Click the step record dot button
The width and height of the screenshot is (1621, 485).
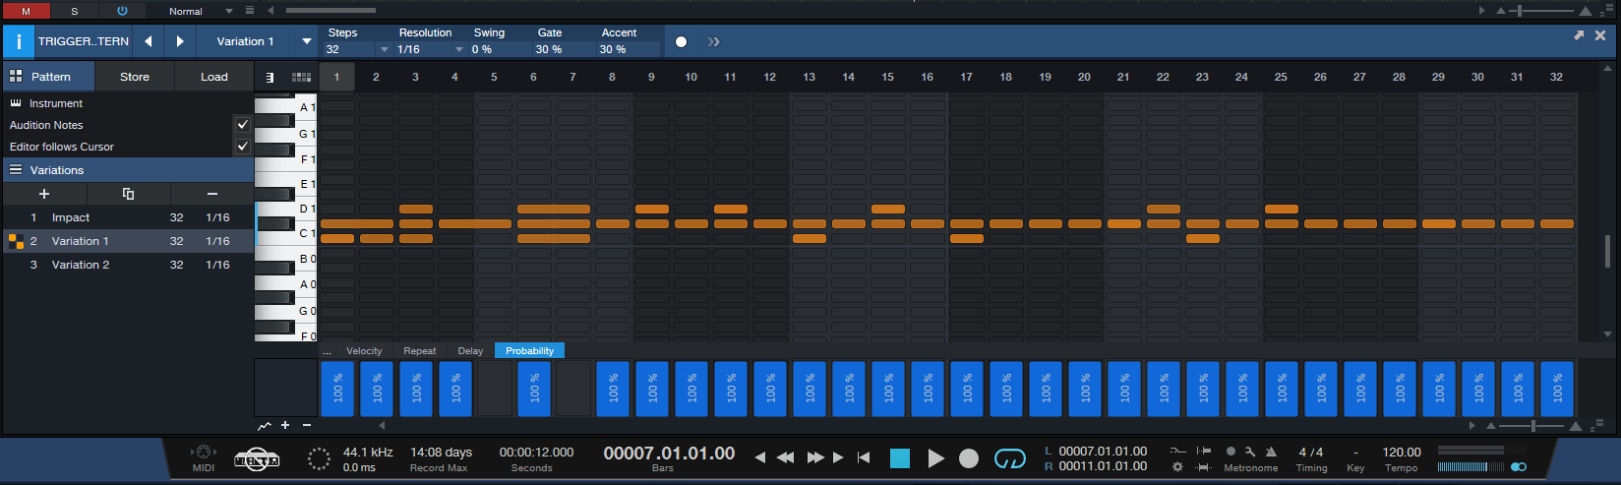click(x=681, y=41)
